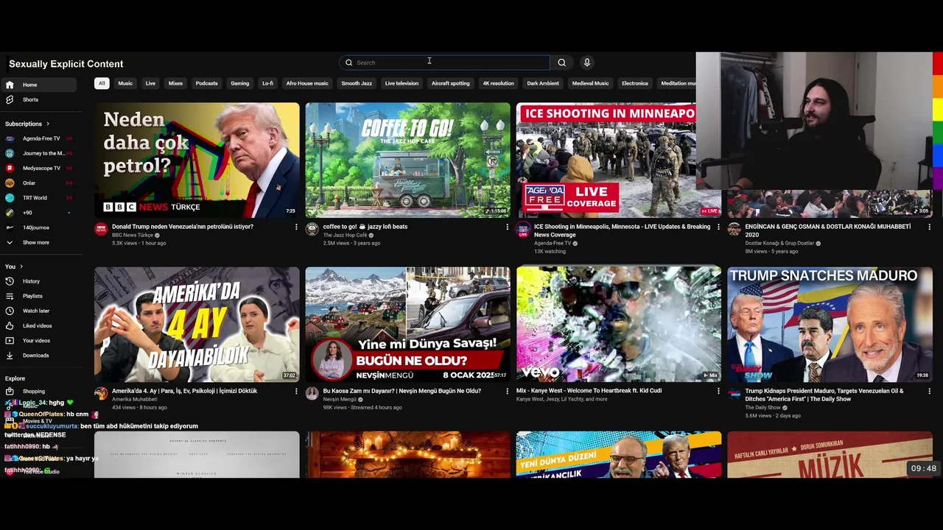943x530 pixels.
Task: Open Amerika Muhabbeti channel avatar
Action: coord(101,393)
